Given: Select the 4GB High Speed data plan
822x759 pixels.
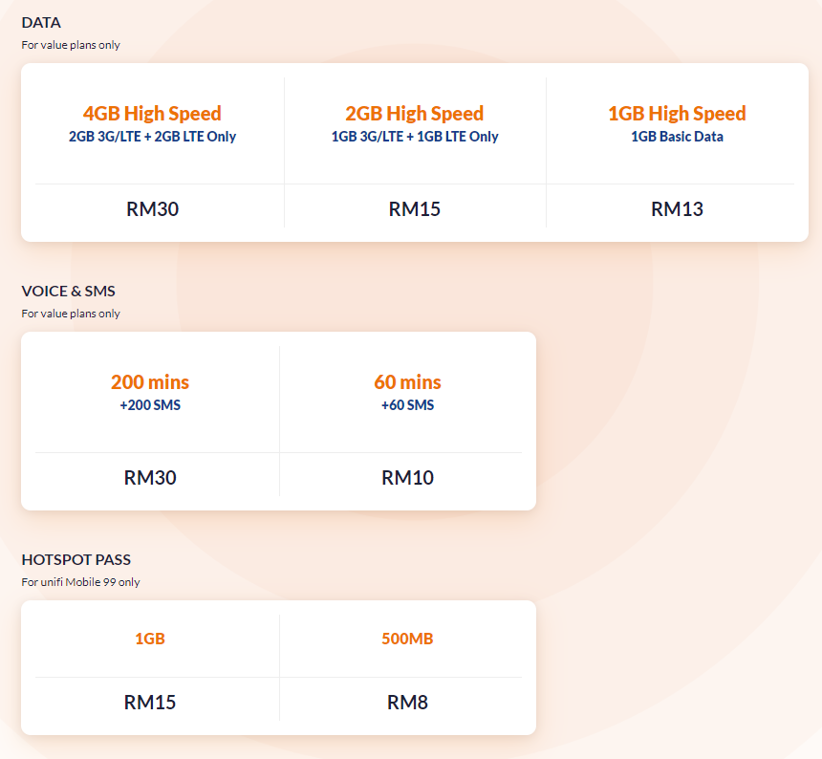Looking at the screenshot, I should 152,114.
